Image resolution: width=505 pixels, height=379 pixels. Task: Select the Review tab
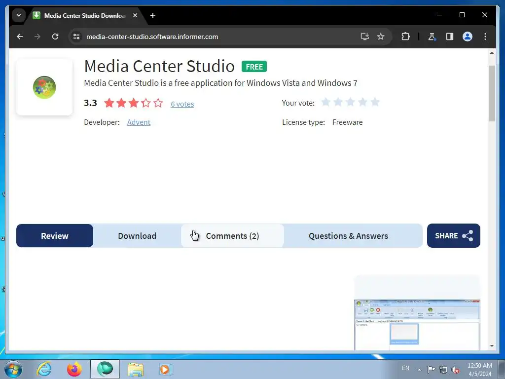55,235
